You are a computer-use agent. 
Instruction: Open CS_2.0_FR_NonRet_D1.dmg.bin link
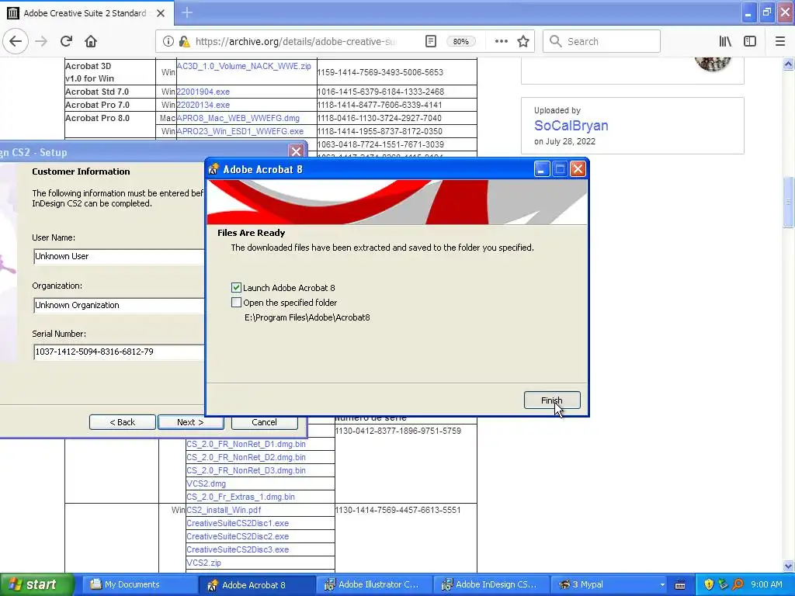pos(246,444)
